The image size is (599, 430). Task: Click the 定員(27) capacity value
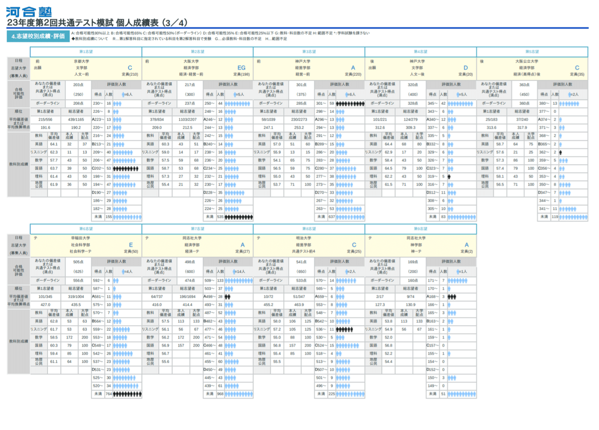pyautogui.click(x=244, y=251)
